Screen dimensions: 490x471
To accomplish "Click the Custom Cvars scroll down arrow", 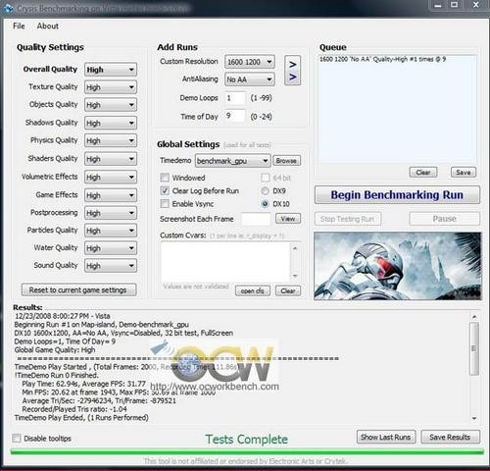I will coord(295,276).
